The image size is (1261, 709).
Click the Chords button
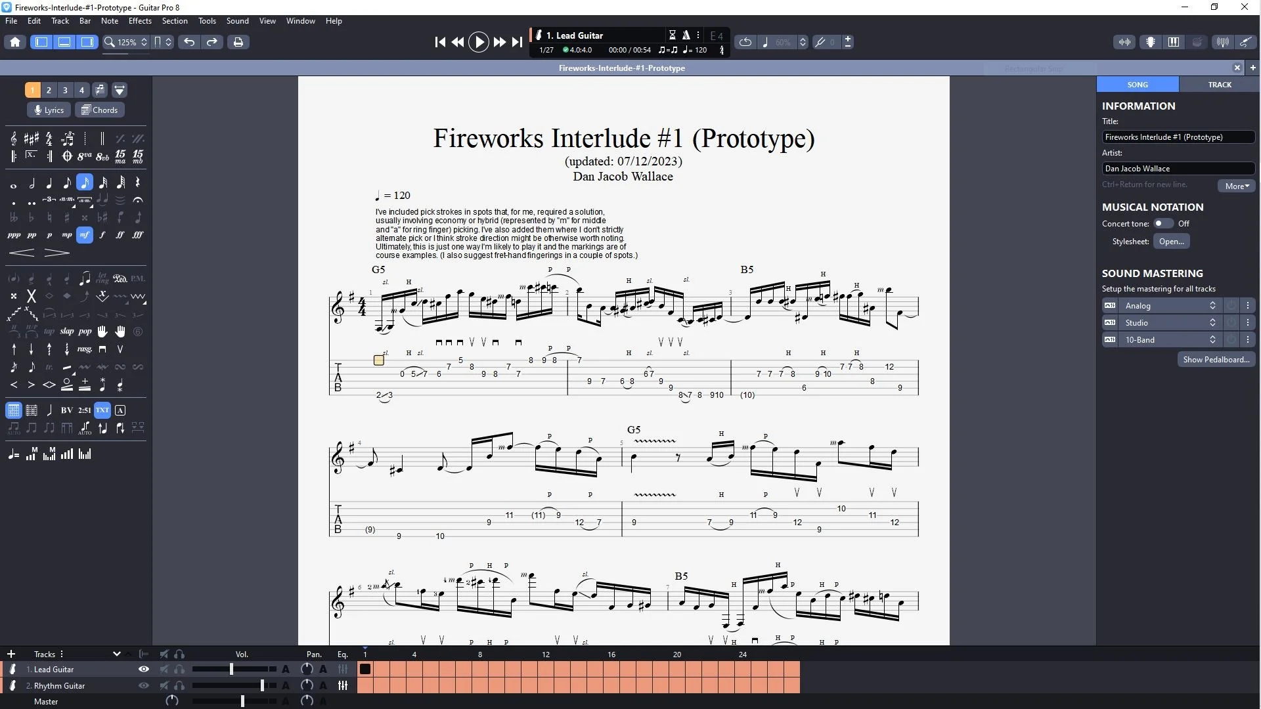tap(100, 110)
